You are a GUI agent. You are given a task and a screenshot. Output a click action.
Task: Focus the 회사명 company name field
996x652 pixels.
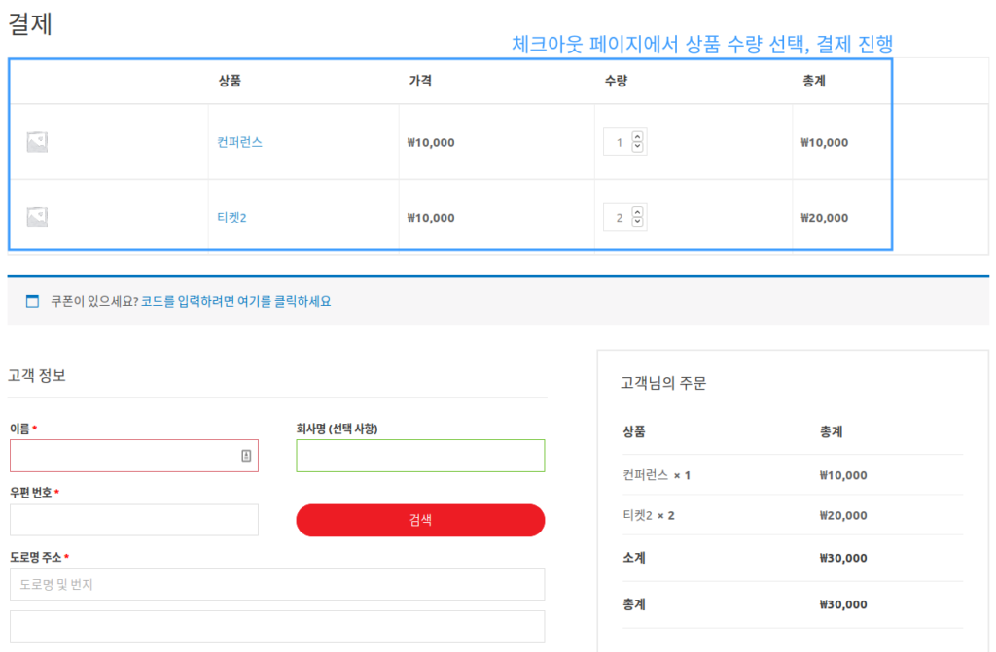coord(420,456)
